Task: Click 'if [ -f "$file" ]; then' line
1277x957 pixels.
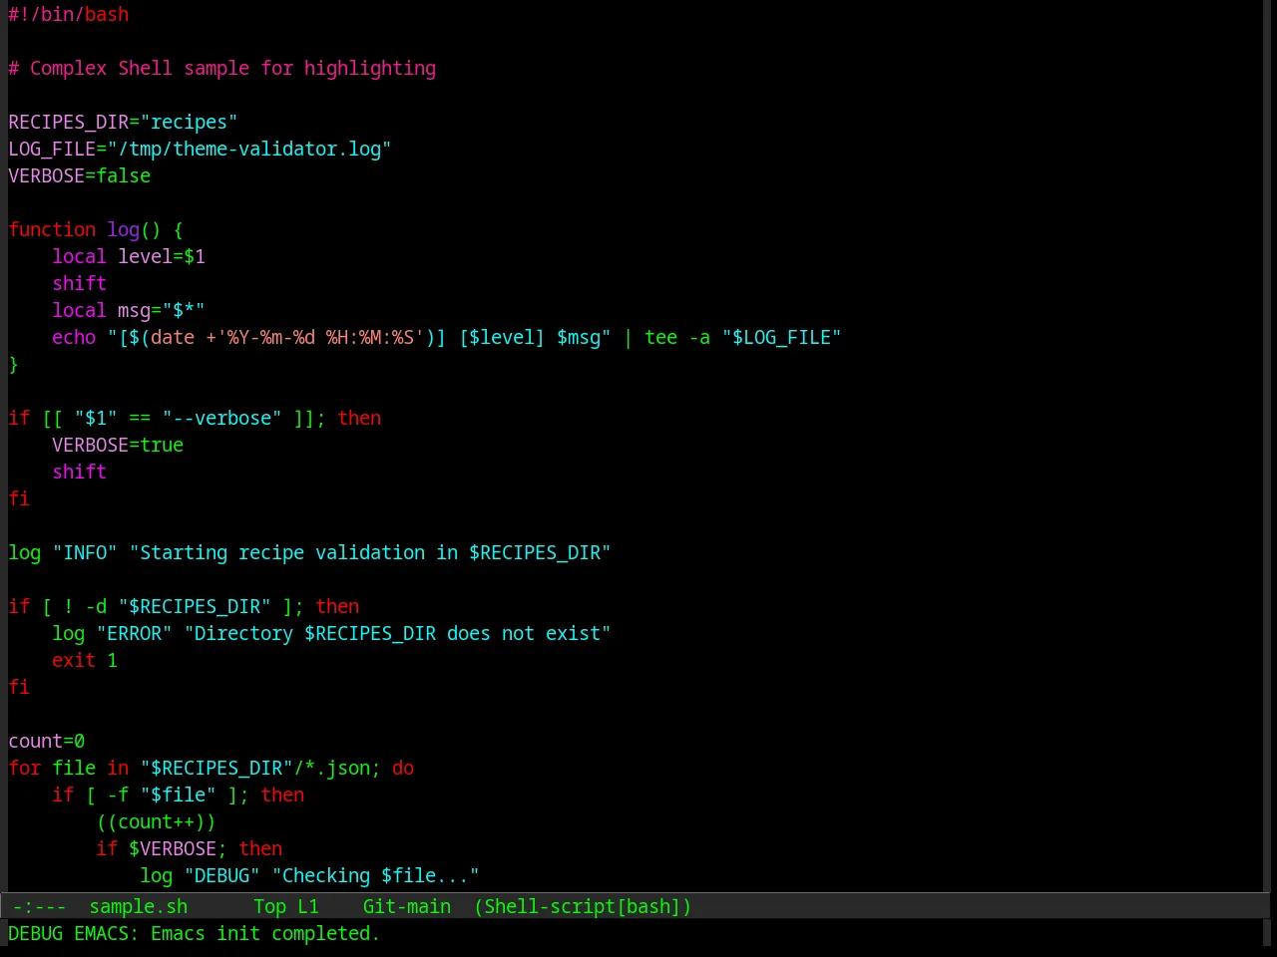Action: pos(178,795)
